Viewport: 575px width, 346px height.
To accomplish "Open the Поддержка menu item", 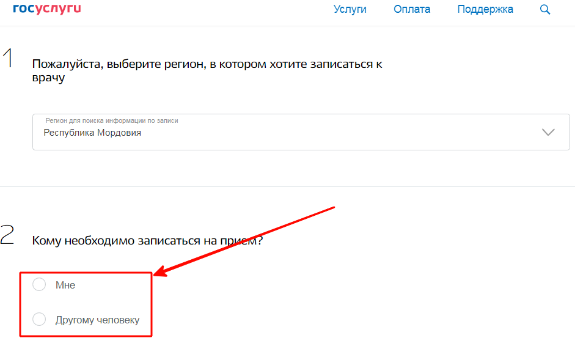I will point(485,10).
